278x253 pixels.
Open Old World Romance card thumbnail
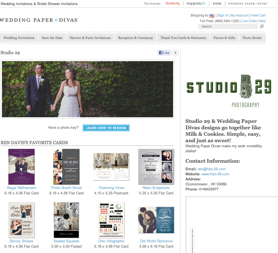pyautogui.click(x=156, y=220)
